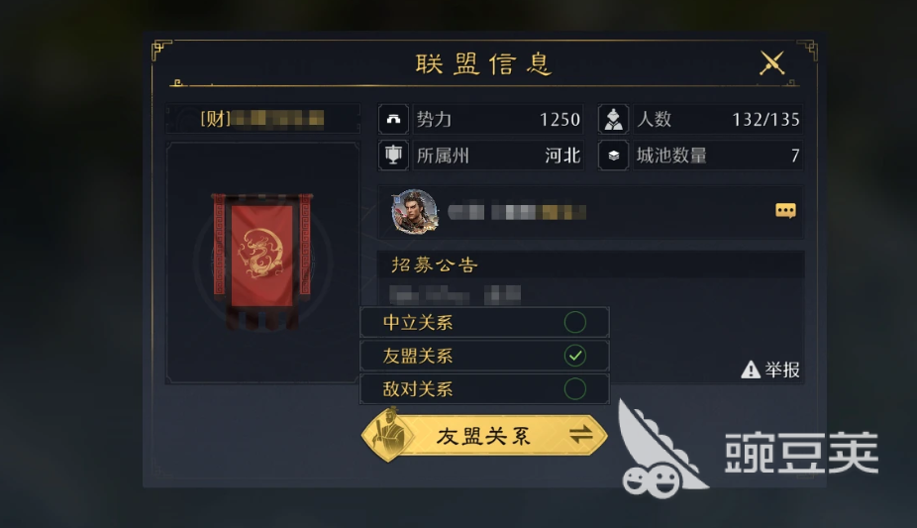This screenshot has width=917, height=528.
Task: Click the 势力 power helmet icon
Action: pyautogui.click(x=393, y=119)
